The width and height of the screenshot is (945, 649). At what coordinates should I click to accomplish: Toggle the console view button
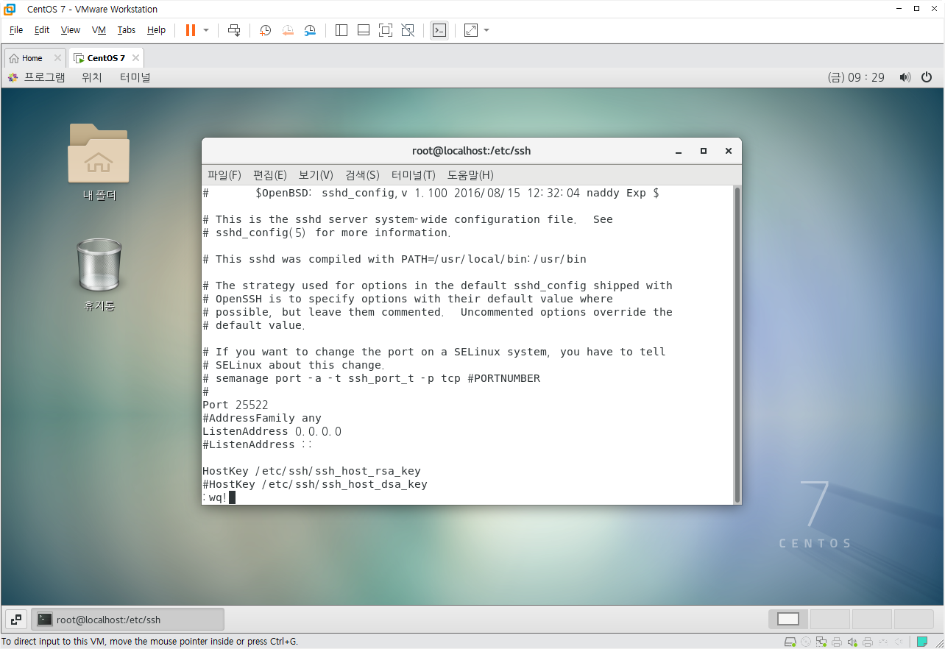[439, 30]
